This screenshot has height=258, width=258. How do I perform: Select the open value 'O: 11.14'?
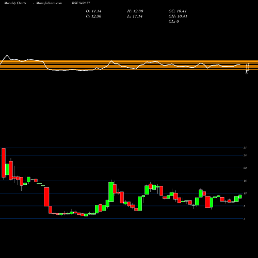tap(93, 11)
